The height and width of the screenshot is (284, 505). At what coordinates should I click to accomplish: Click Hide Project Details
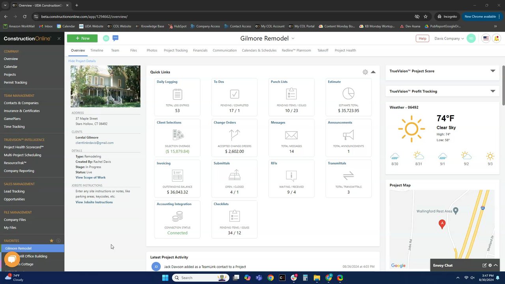(x=82, y=61)
